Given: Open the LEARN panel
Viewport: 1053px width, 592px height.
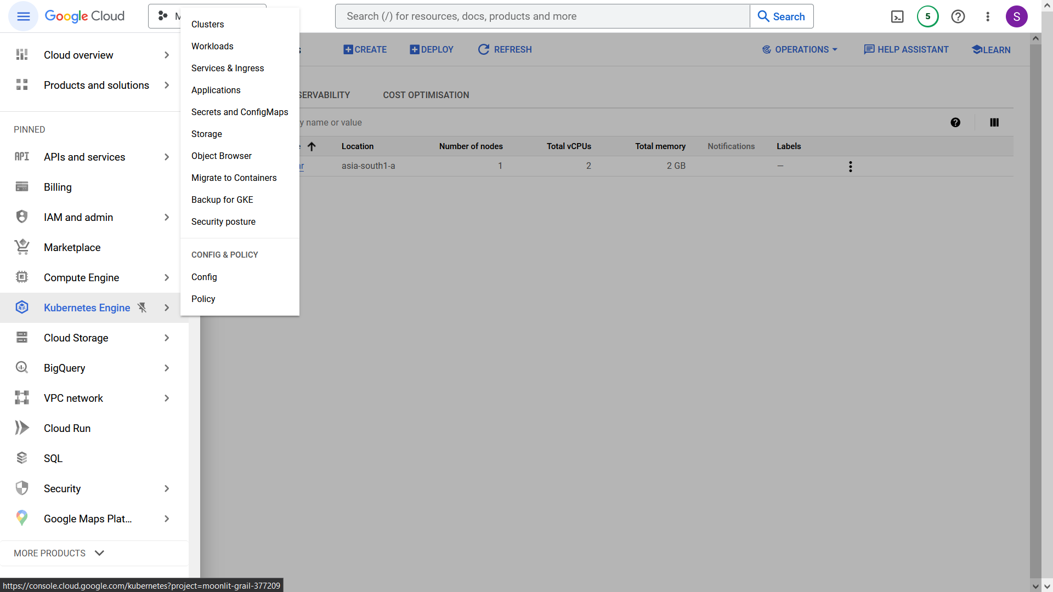Looking at the screenshot, I should tap(991, 49).
